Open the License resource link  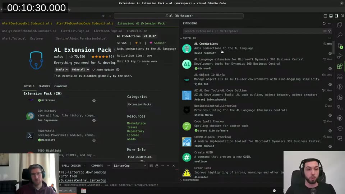coord(133,135)
